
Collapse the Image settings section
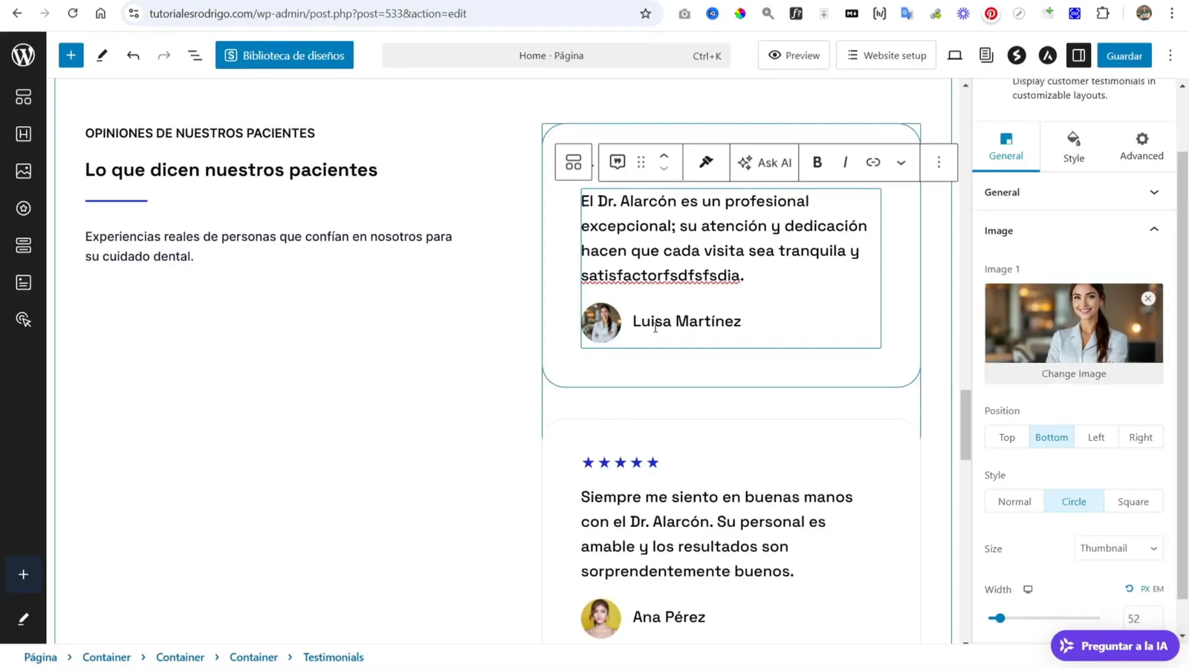[1154, 230]
